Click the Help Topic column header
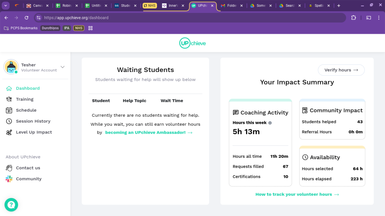385x216 pixels. coord(134,101)
